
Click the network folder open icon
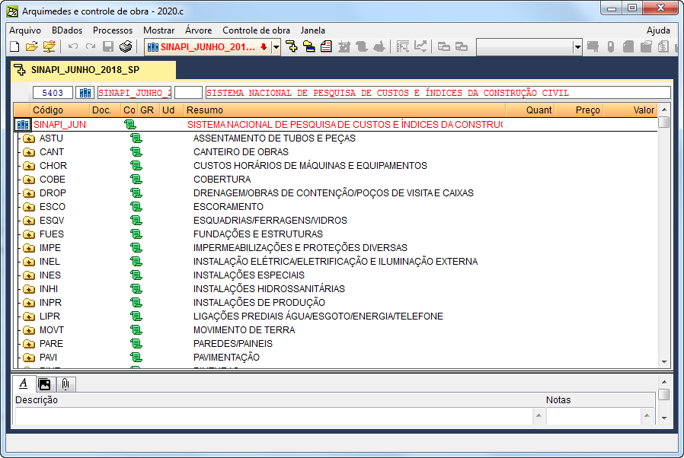pyautogui.click(x=49, y=46)
